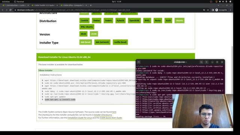
Task: Open the CUDA Quick Start Guide link
Action: coord(111,118)
